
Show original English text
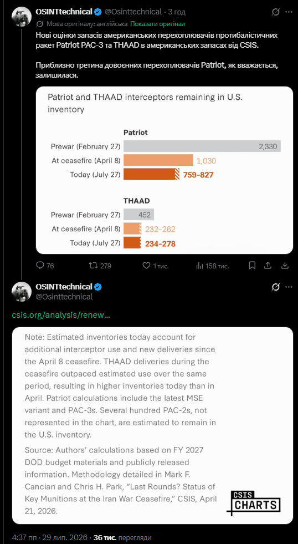click(157, 24)
